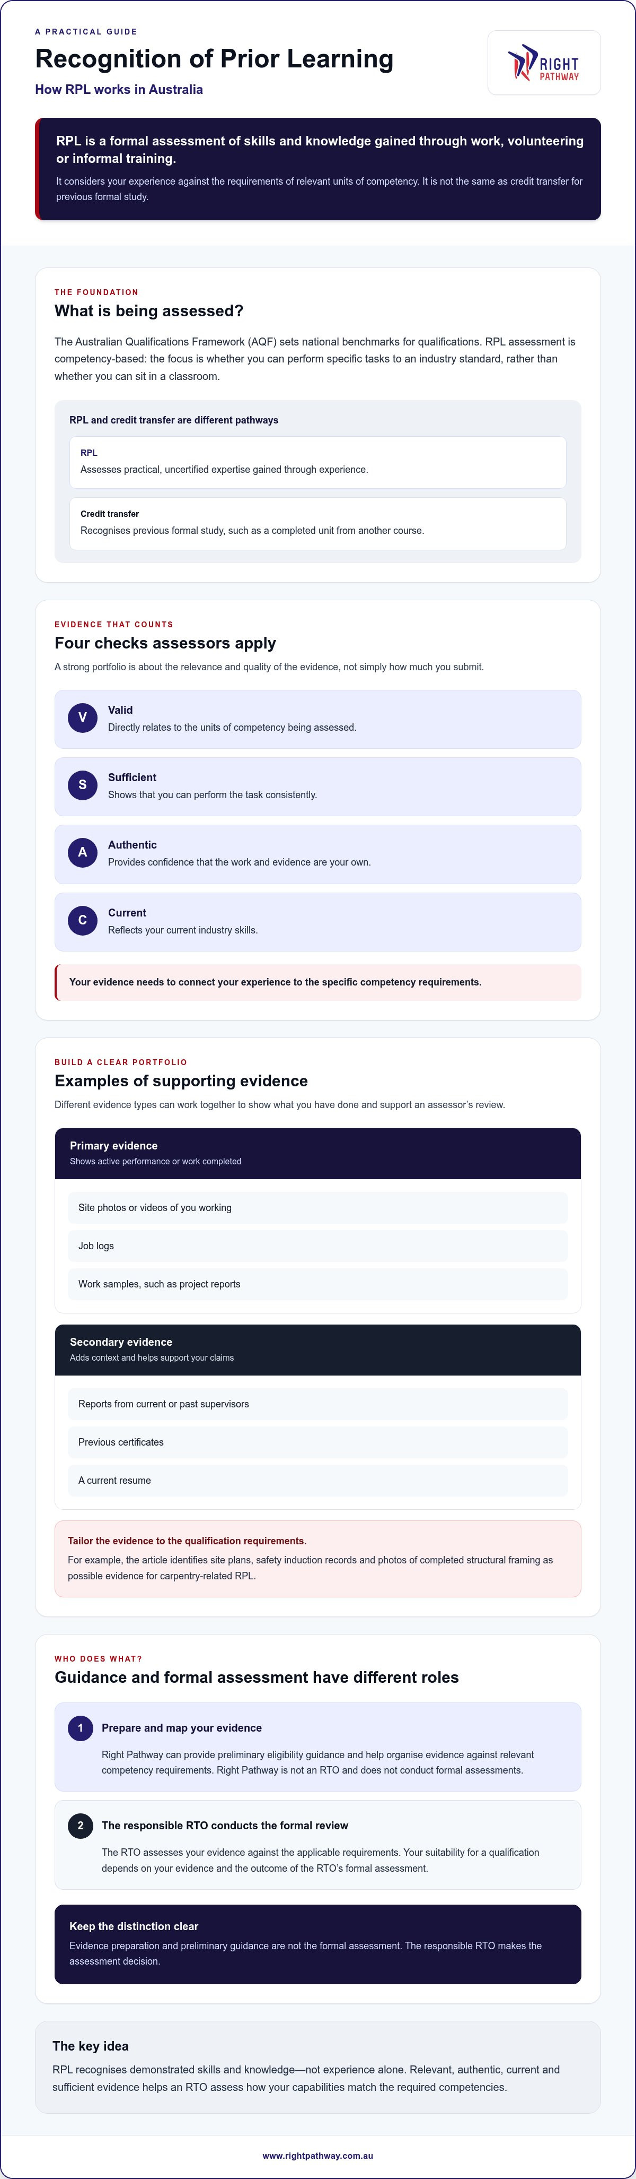The width and height of the screenshot is (636, 2179).
Task: Click the Right Pathway logo
Action: click(x=544, y=63)
